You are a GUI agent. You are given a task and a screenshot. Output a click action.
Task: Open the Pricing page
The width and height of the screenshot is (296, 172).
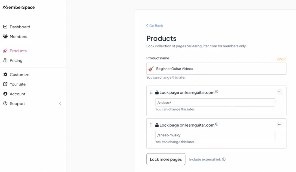pyautogui.click(x=16, y=60)
